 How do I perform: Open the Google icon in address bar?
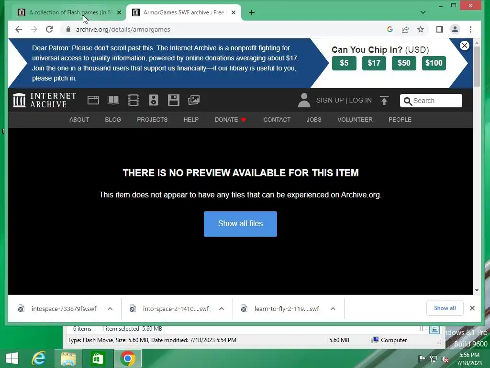tap(390, 29)
